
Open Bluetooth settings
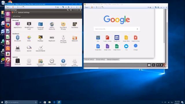click(x=18, y=38)
